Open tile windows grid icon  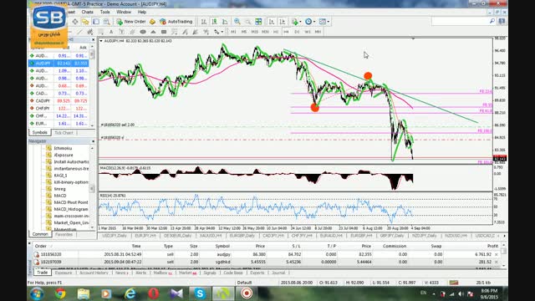258,22
